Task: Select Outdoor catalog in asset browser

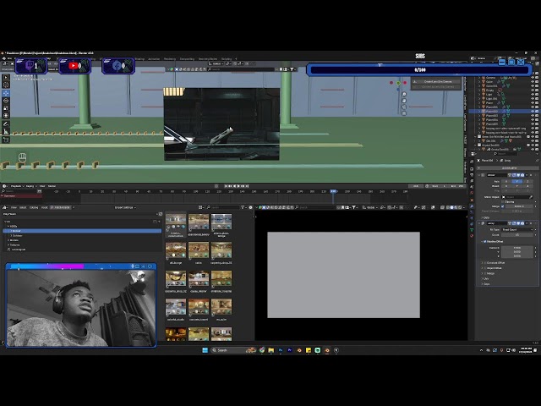Action: click(17, 235)
